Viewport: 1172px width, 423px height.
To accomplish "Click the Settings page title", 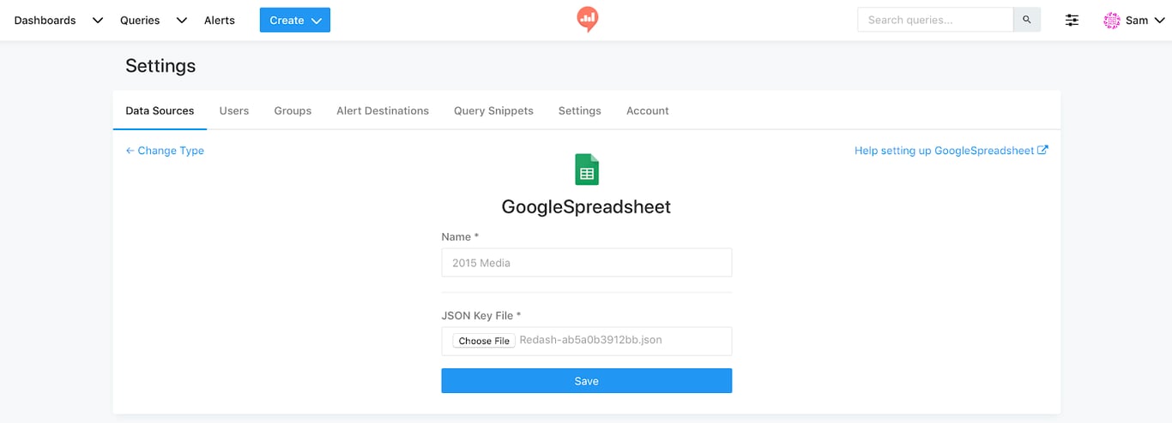I will tap(160, 66).
